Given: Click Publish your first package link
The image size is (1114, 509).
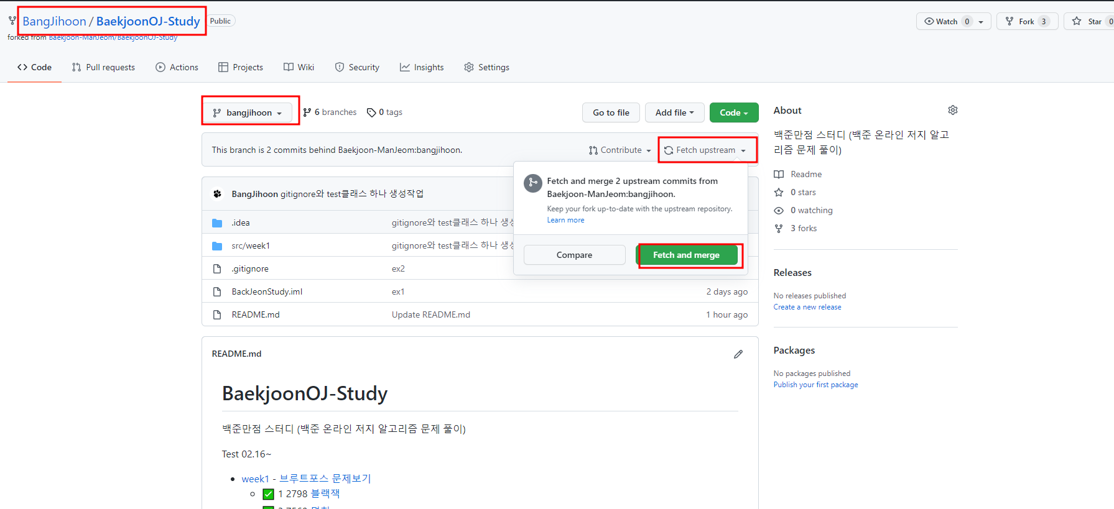Looking at the screenshot, I should point(815,385).
